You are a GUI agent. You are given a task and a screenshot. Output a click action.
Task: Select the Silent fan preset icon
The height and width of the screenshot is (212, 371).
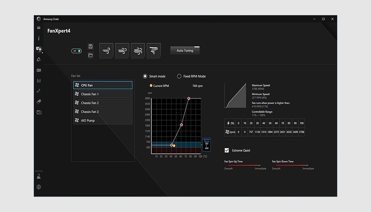106,51
